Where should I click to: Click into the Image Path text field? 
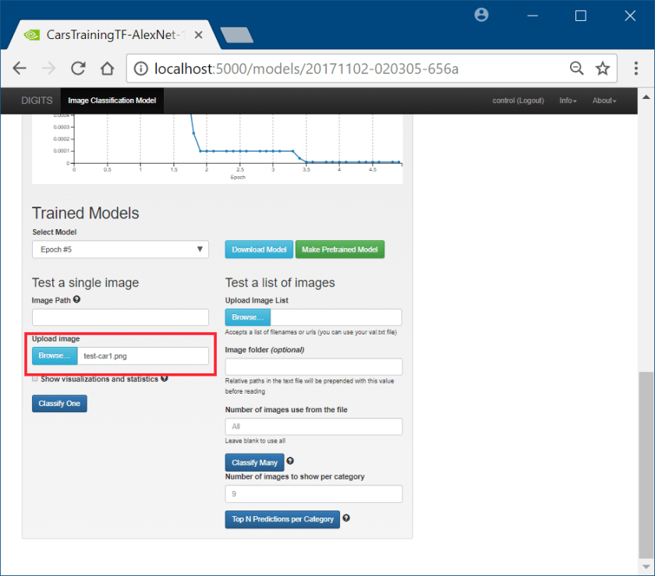click(x=120, y=317)
